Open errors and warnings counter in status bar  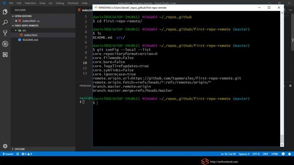coord(27,154)
